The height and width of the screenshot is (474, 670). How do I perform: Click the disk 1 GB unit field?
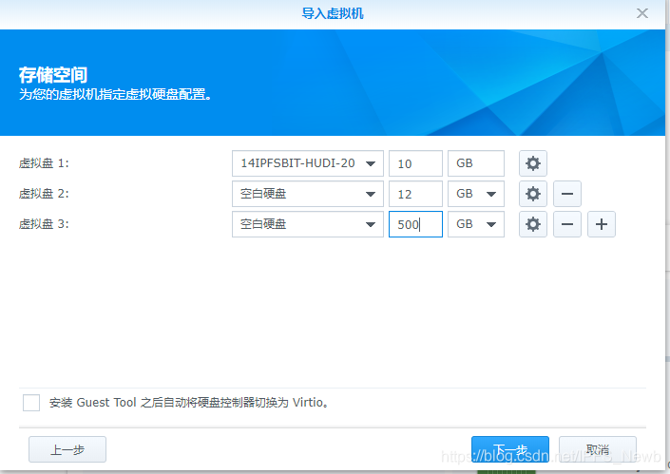click(x=476, y=163)
